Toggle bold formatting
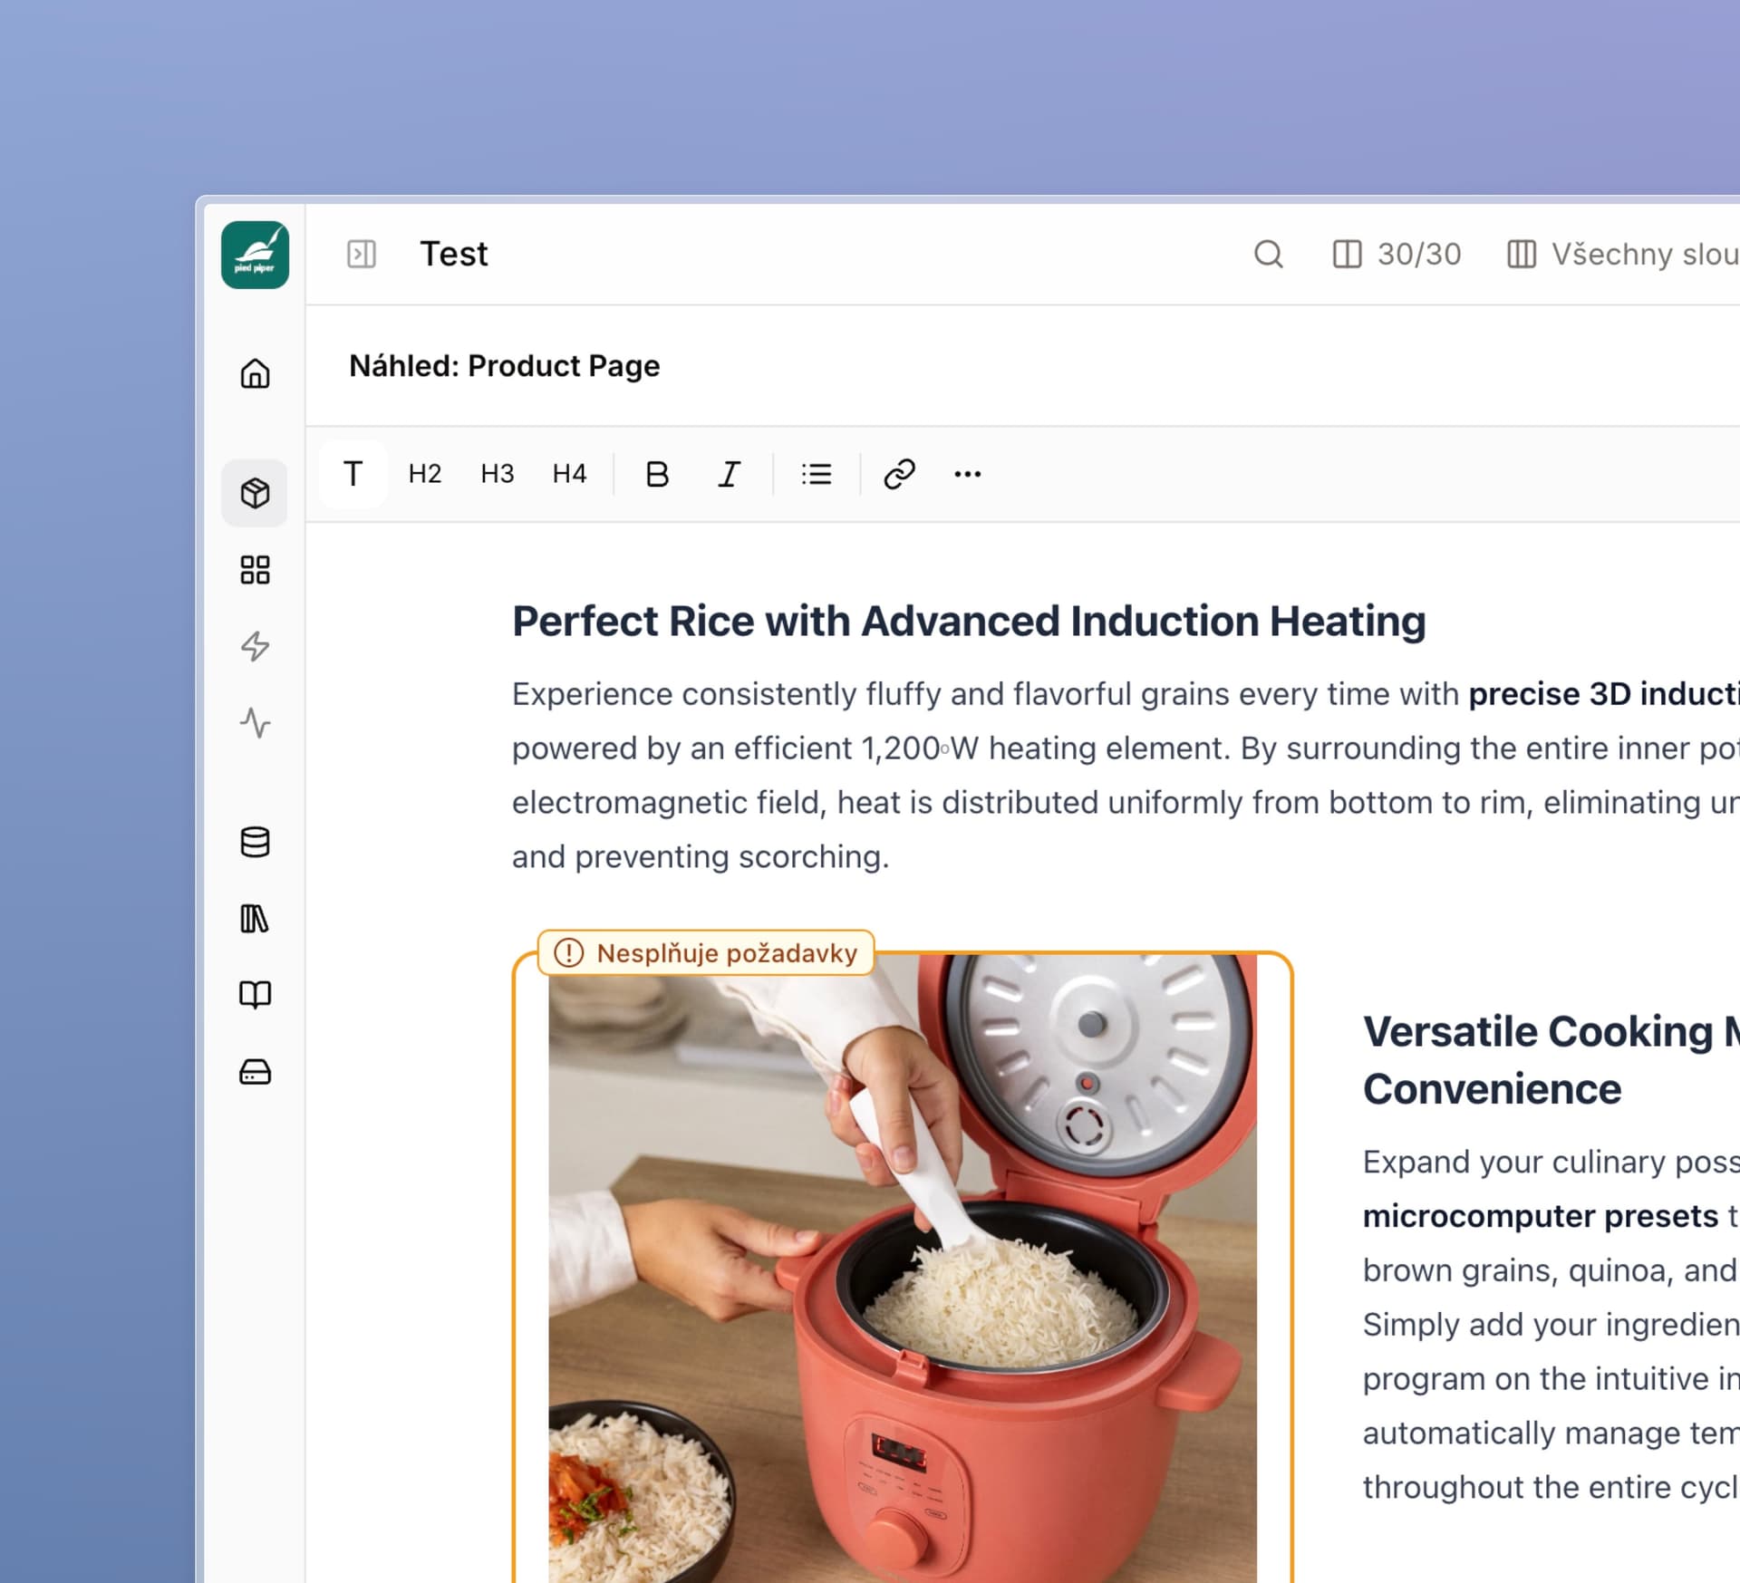 pos(657,474)
